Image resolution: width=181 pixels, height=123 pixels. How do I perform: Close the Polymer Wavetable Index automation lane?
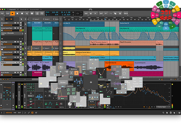click(x=22, y=39)
